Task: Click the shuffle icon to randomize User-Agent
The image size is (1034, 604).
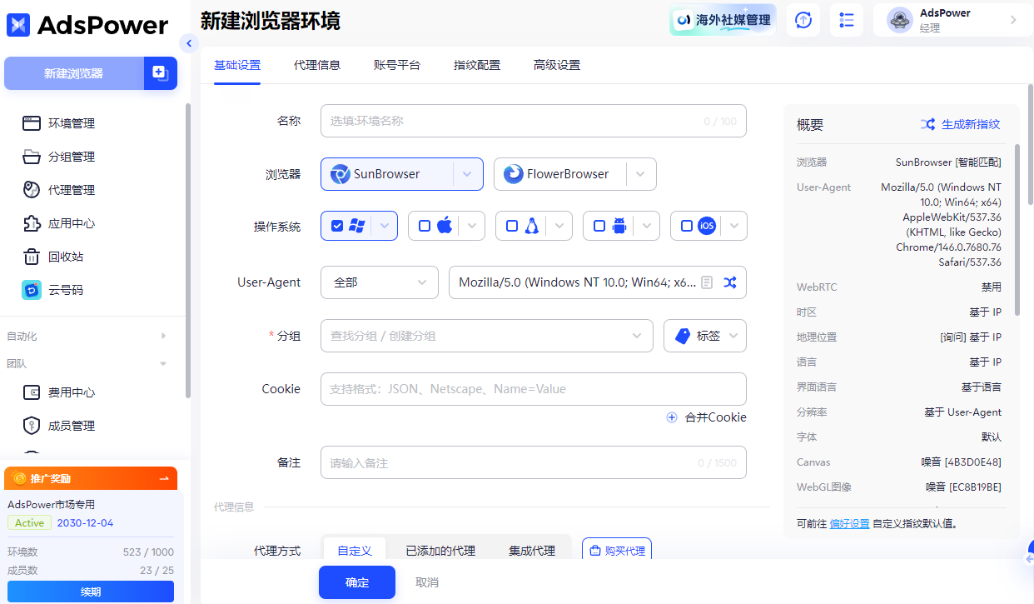Action: (729, 282)
